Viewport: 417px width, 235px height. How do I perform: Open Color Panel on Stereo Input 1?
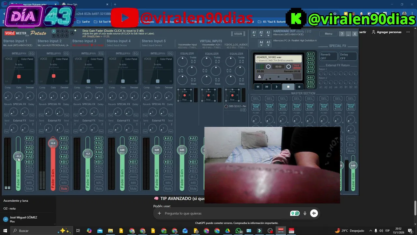coord(27,59)
